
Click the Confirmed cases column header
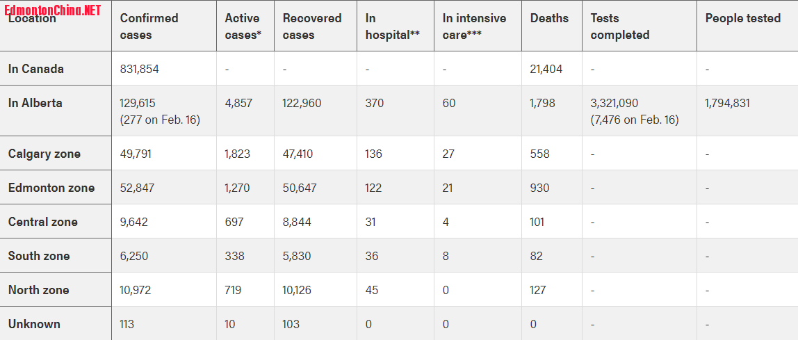(x=149, y=26)
